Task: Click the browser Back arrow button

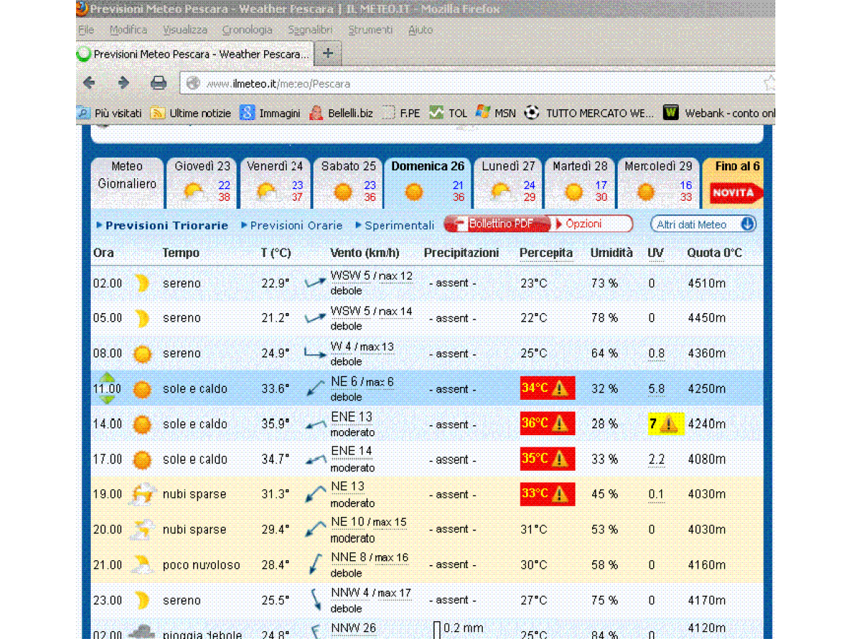Action: [89, 83]
